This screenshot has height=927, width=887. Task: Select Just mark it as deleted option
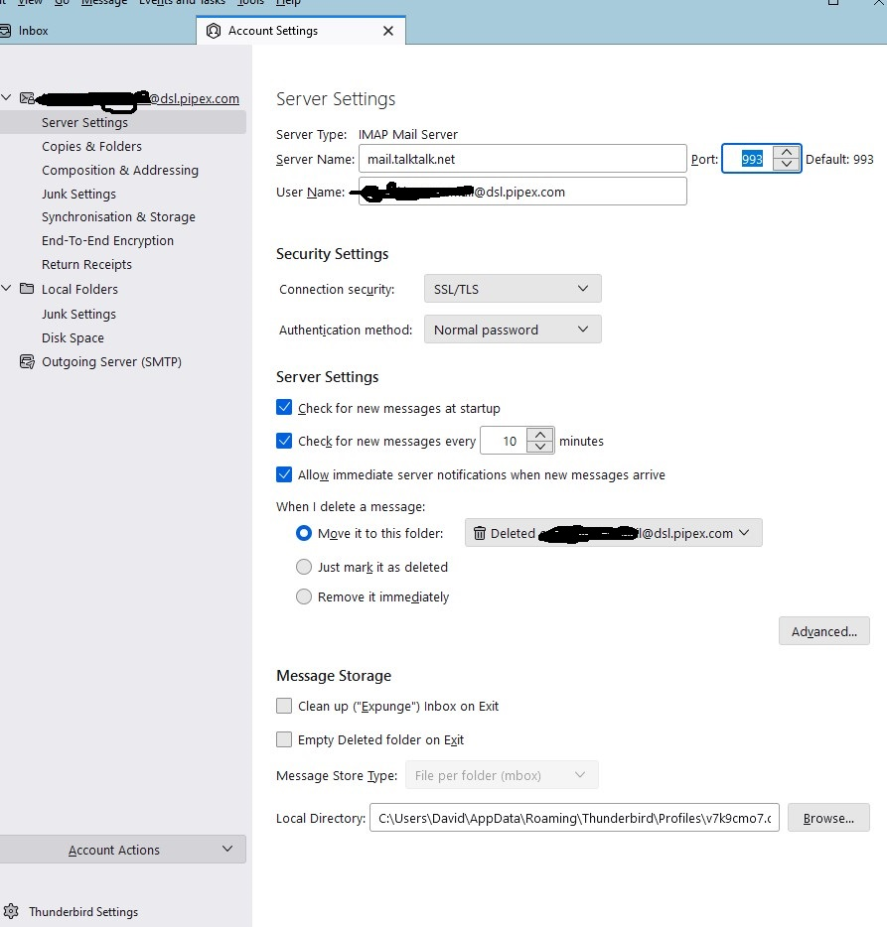pyautogui.click(x=304, y=567)
